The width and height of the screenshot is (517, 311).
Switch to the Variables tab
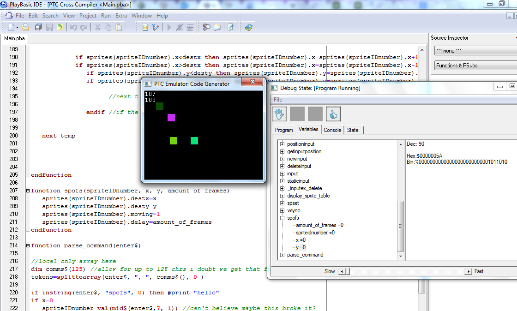pos(308,129)
